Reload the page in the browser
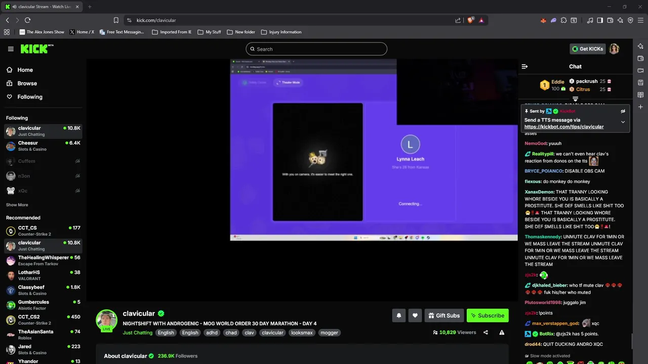The height and width of the screenshot is (364, 648). click(27, 20)
